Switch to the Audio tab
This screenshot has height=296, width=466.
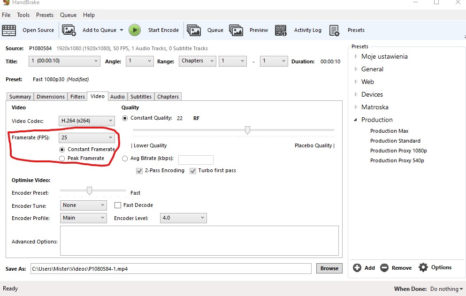pos(117,97)
